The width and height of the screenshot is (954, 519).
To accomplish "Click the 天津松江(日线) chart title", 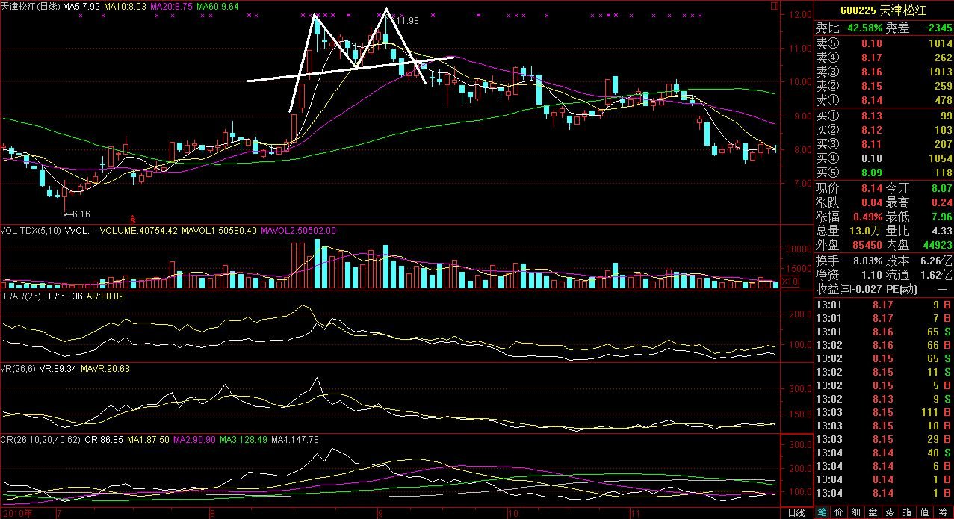I will pos(31,6).
